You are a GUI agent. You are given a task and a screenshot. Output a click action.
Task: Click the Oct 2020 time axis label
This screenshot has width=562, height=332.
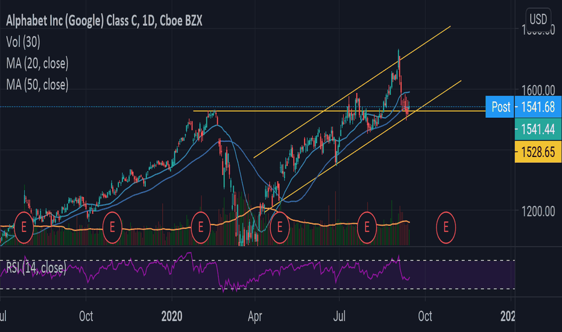click(x=425, y=316)
